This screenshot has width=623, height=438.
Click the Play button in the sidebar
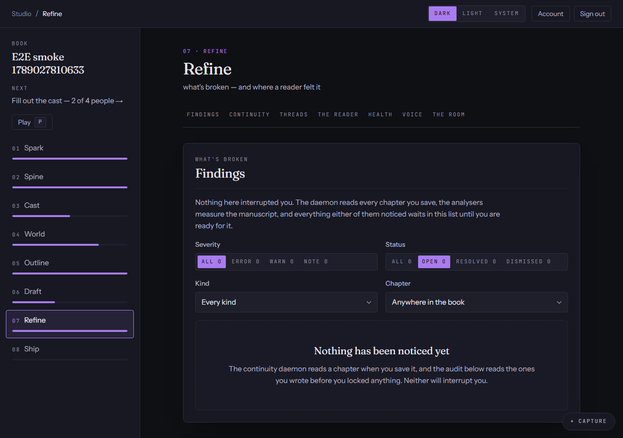[x=32, y=122]
